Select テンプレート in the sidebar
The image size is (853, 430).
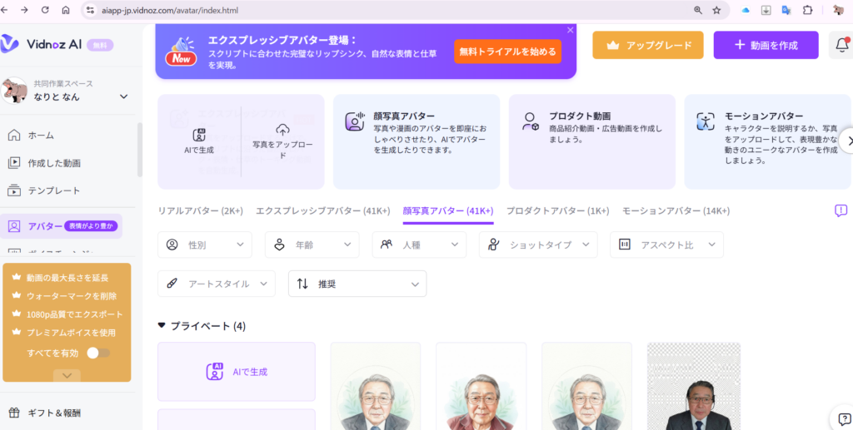(54, 190)
